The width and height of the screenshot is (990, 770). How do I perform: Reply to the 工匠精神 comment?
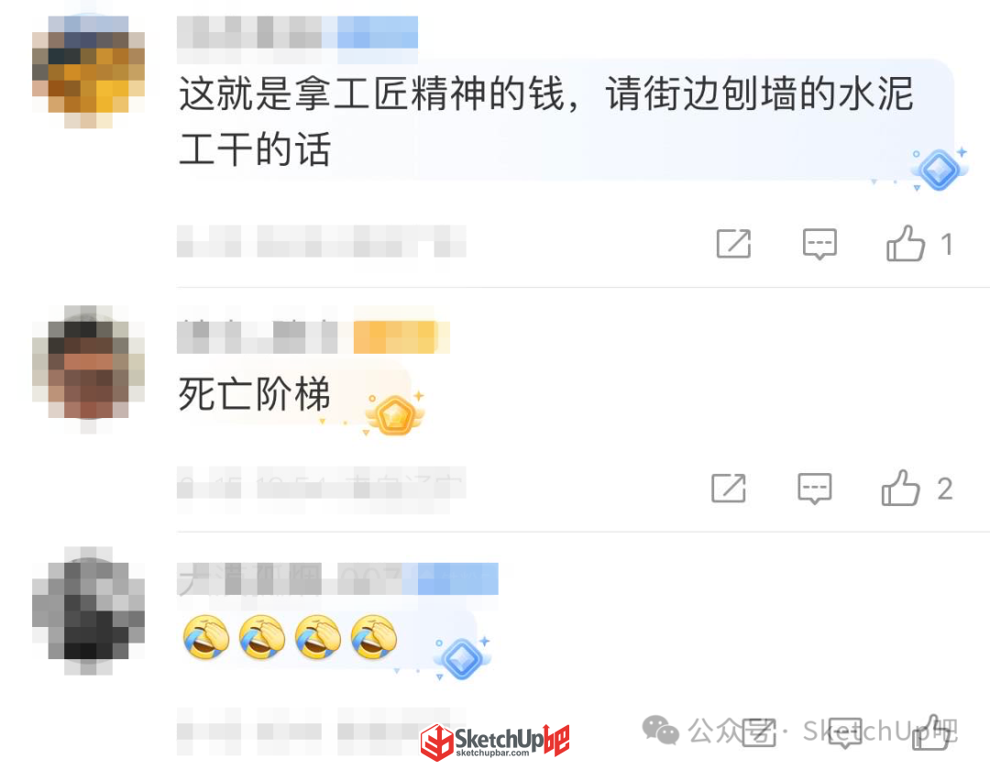point(819,244)
